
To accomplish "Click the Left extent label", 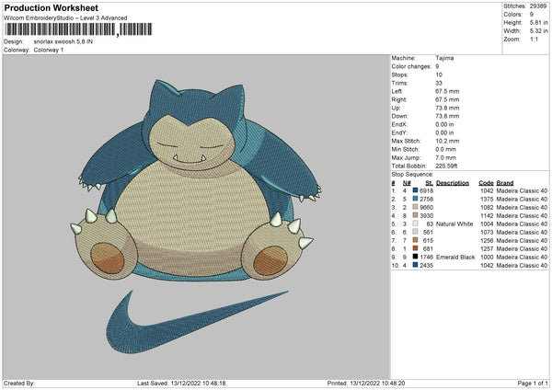I will [x=396, y=91].
